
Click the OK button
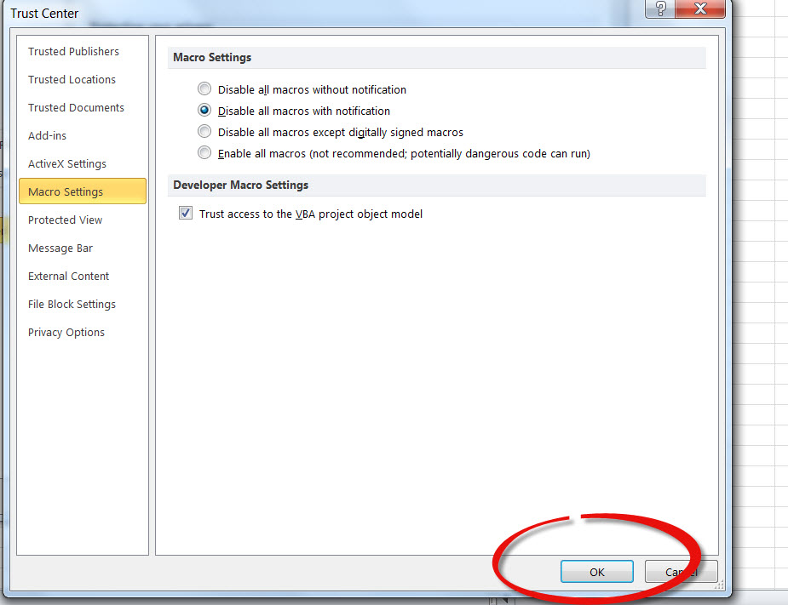click(596, 572)
